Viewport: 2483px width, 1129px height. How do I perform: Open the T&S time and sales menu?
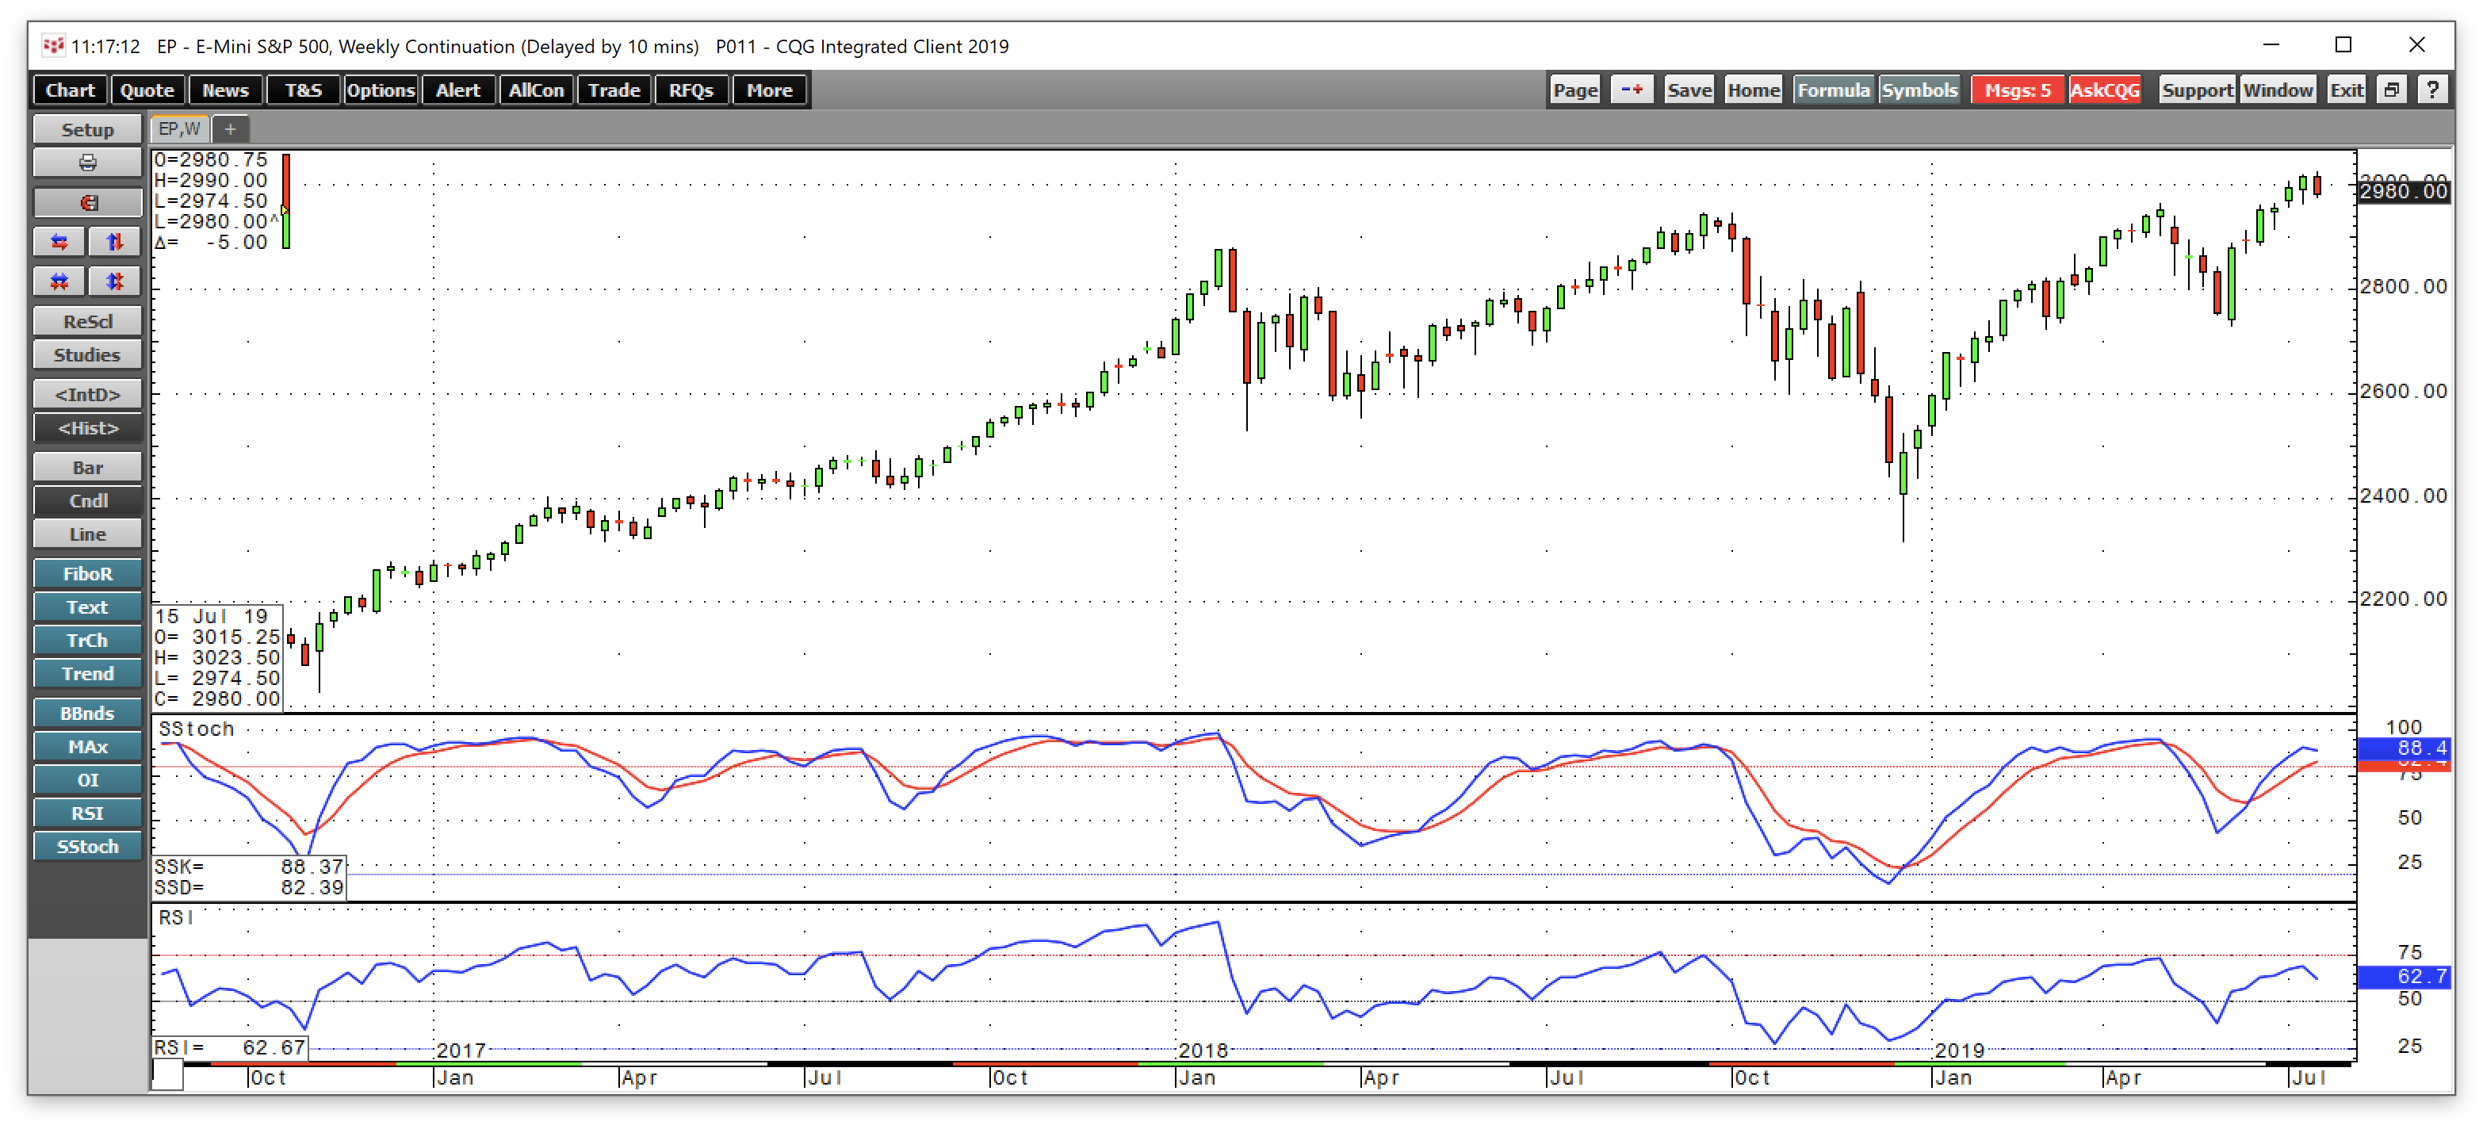303,90
